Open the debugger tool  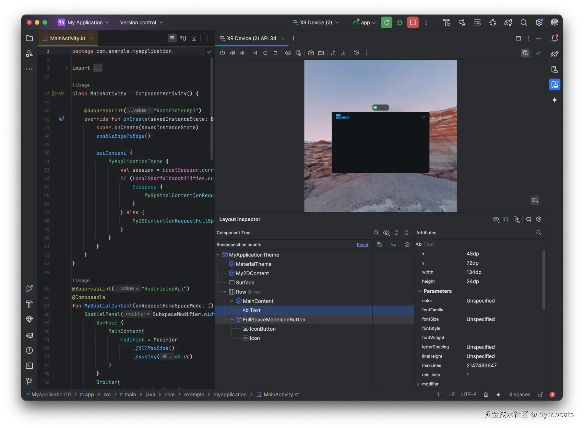coord(399,22)
